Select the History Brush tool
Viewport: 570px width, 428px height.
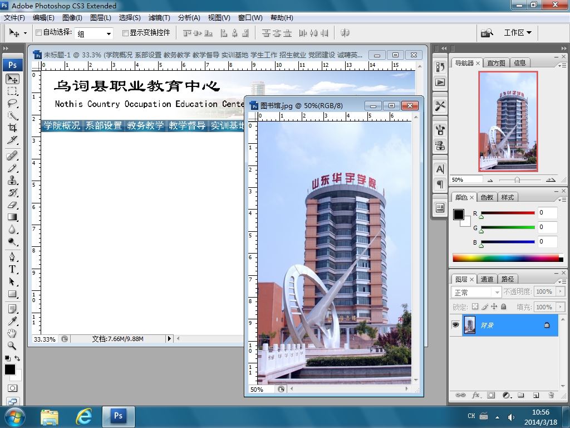12,192
